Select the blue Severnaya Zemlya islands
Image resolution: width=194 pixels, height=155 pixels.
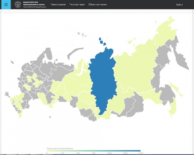(102, 41)
